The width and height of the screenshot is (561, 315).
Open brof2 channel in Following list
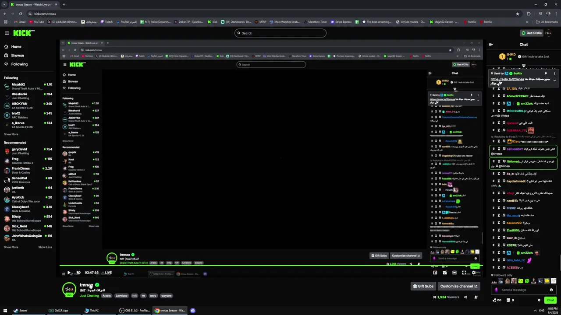pos(28,115)
